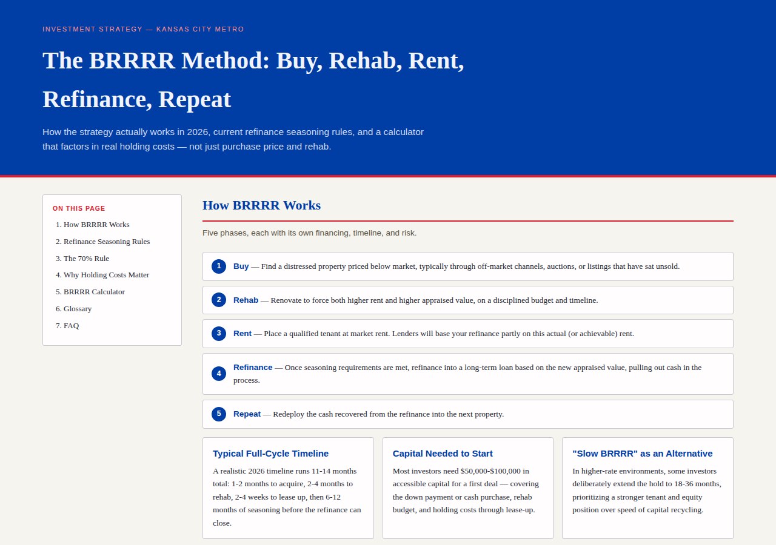Click the step 3 number badge
The width and height of the screenshot is (776, 545).
[219, 334]
